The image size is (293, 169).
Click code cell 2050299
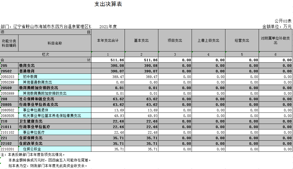(x=9, y=82)
